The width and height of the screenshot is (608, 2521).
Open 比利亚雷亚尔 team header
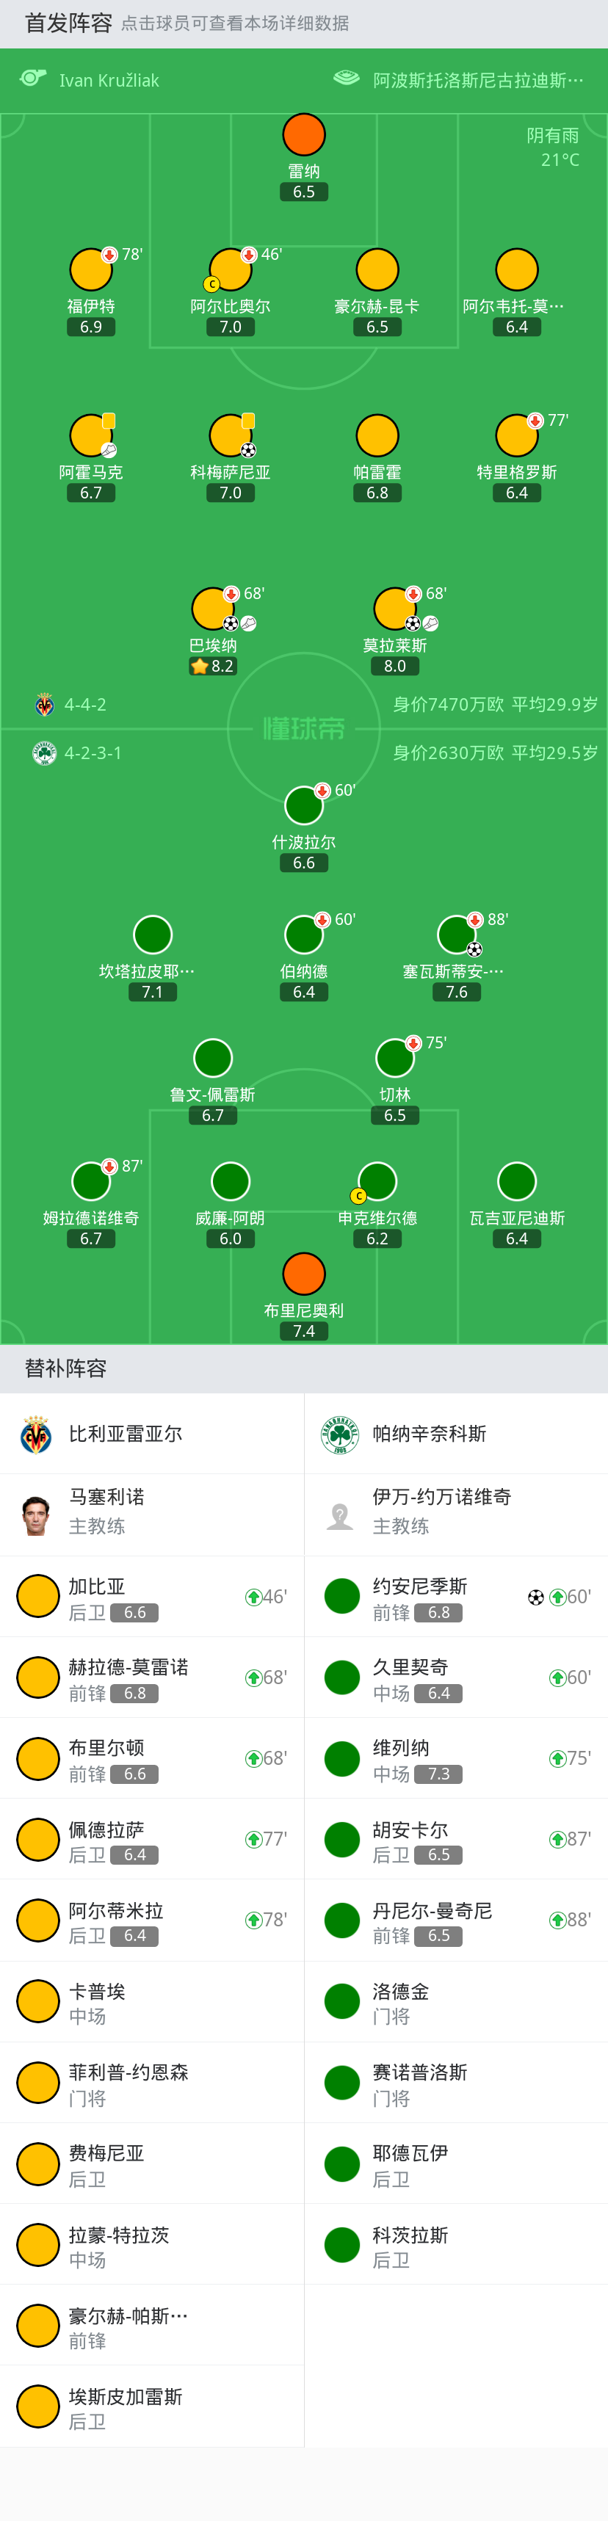(152, 1434)
